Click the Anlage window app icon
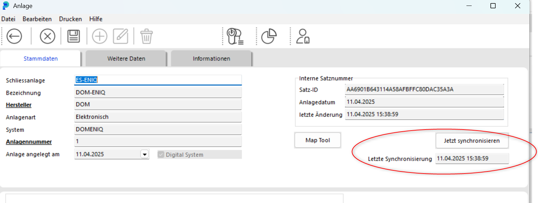This screenshot has height=203, width=538. (6, 6)
